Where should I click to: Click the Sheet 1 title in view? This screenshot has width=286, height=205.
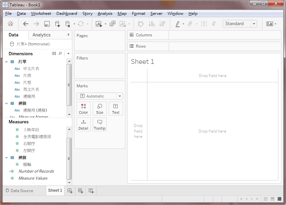143,62
